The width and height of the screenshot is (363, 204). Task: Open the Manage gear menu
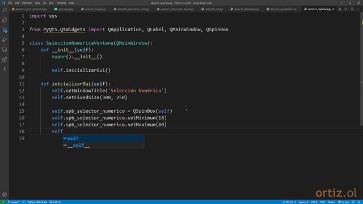pyautogui.click(x=5, y=194)
